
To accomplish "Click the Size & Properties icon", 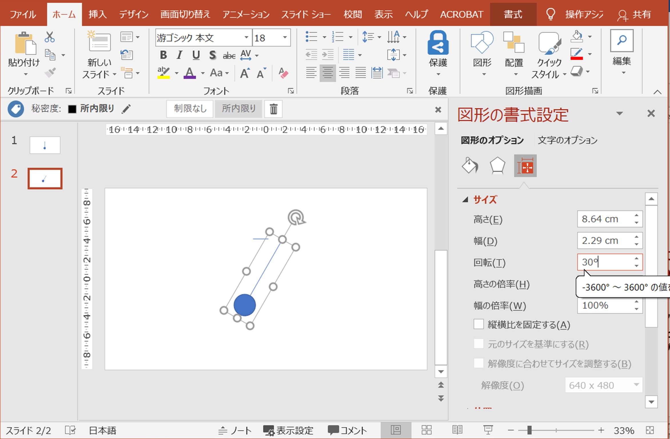I will pos(525,166).
